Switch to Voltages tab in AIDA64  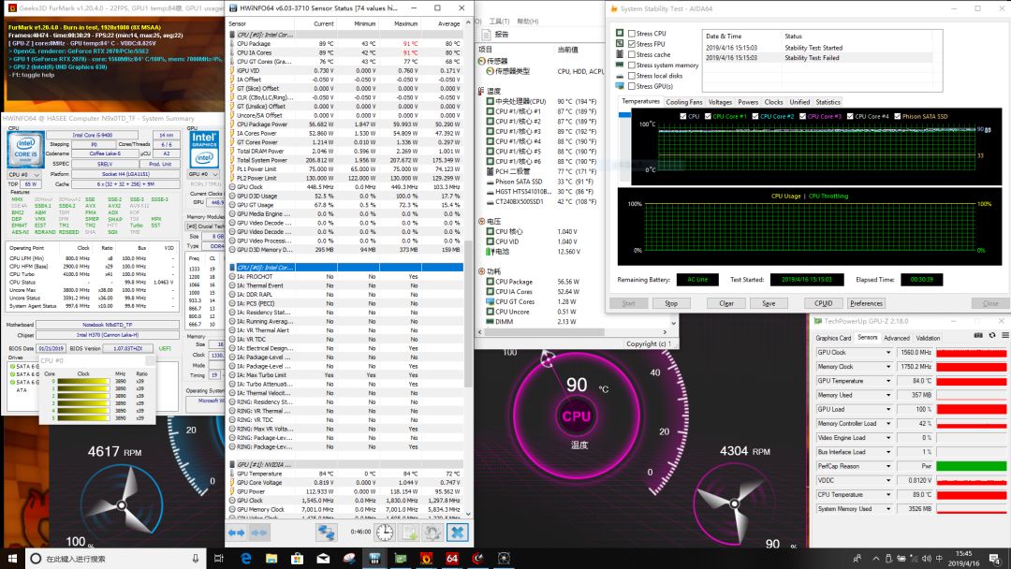click(x=720, y=102)
